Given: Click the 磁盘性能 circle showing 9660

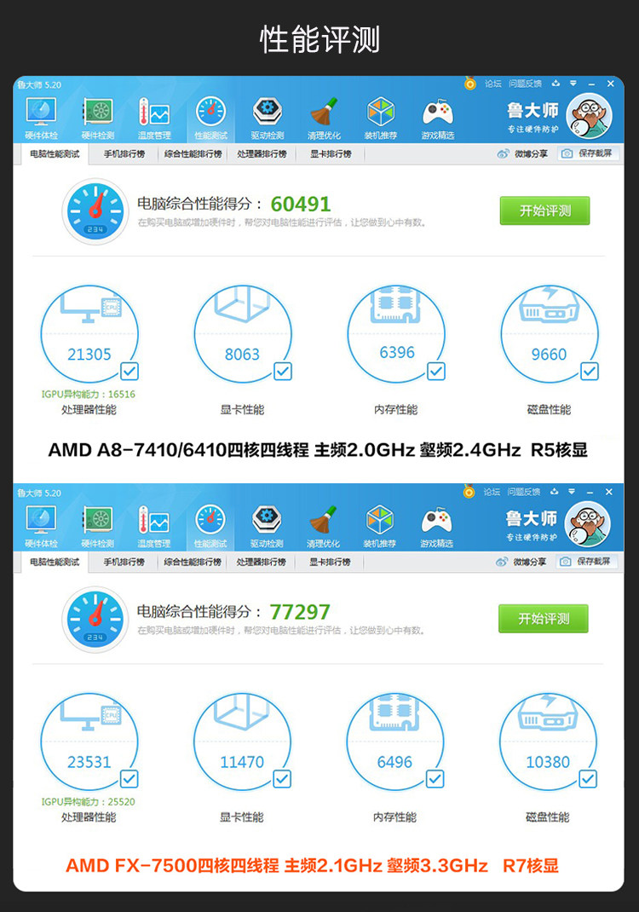Looking at the screenshot, I should click(x=550, y=334).
